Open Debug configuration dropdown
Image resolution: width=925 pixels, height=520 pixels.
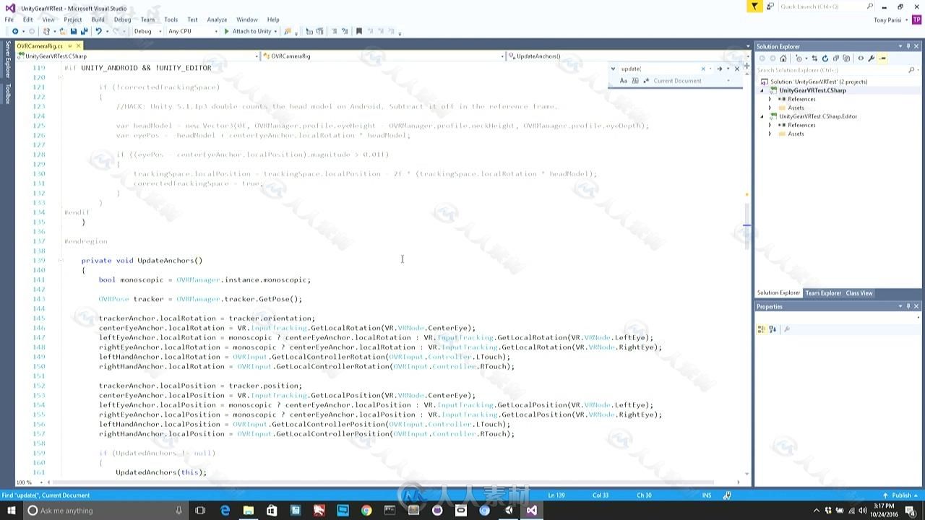[x=160, y=31]
